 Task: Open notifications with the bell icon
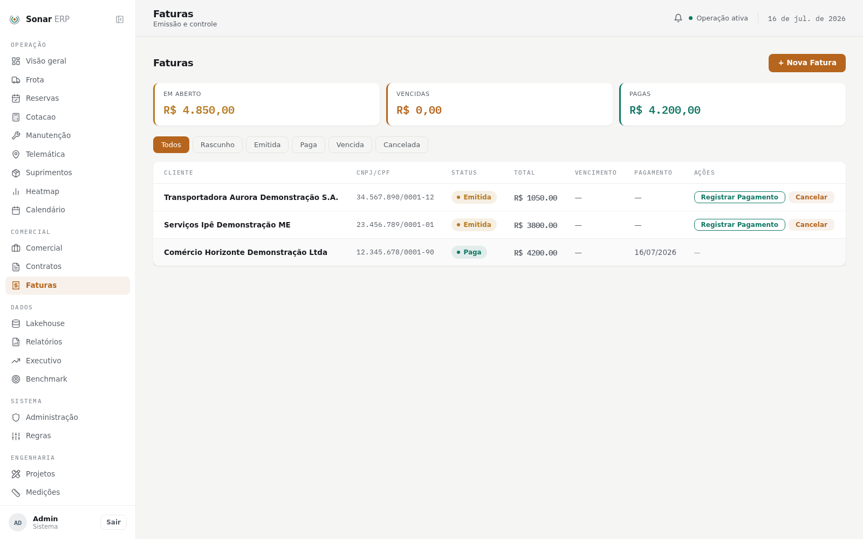(x=678, y=18)
